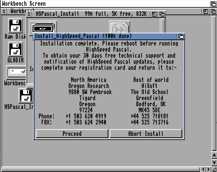Click the 'North America' heading

(89, 80)
